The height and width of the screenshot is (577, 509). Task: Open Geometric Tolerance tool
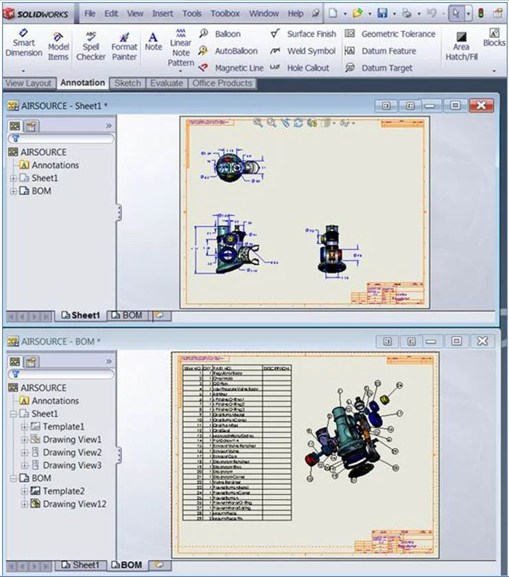(x=390, y=34)
